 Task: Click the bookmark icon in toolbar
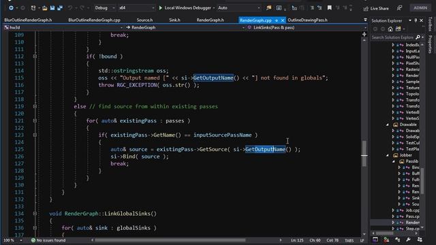330,7
